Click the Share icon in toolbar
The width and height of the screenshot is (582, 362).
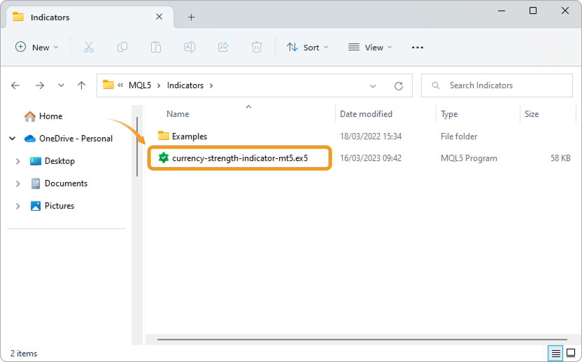coord(223,47)
